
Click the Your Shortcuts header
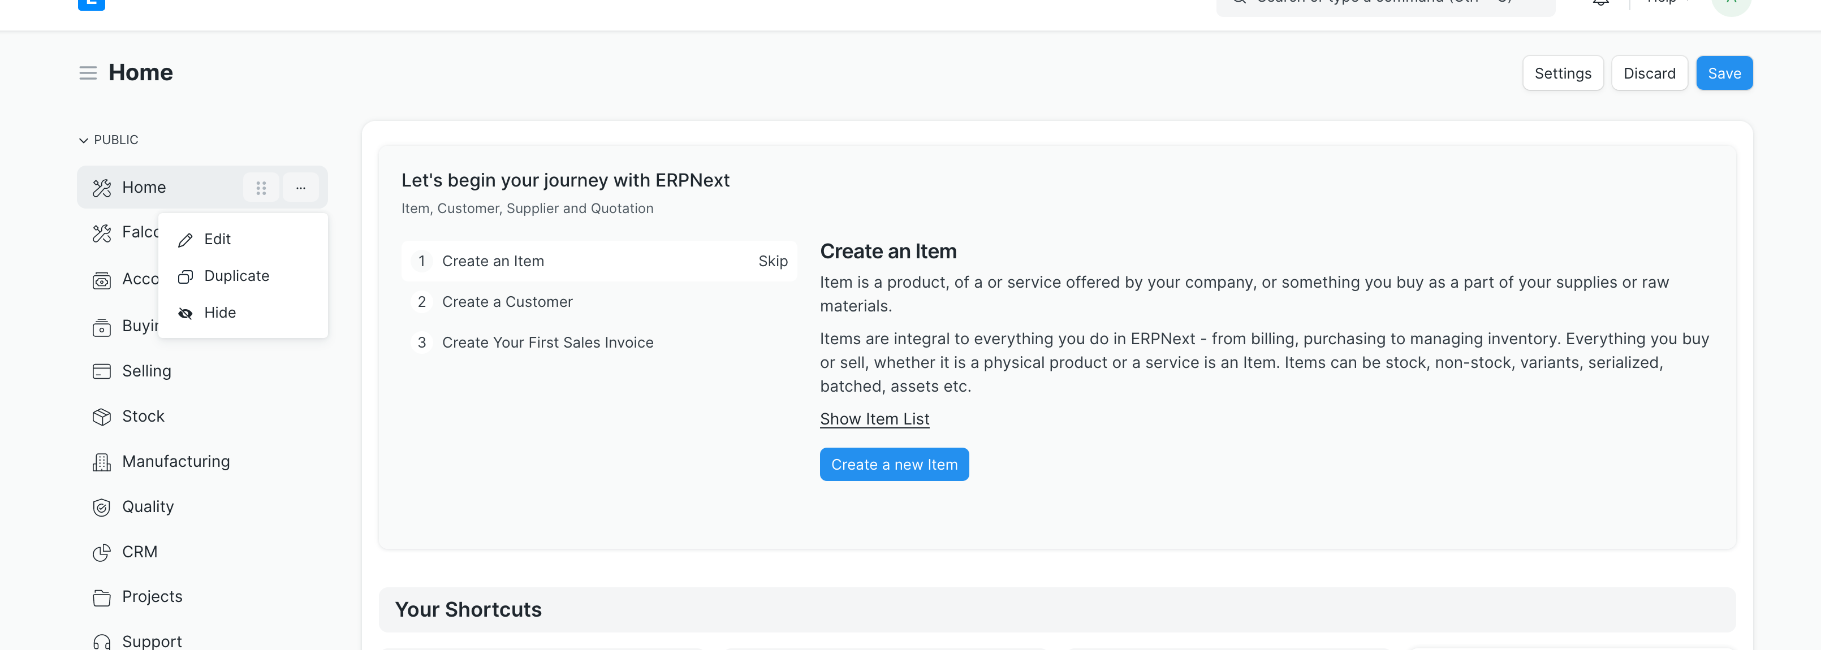click(1057, 610)
